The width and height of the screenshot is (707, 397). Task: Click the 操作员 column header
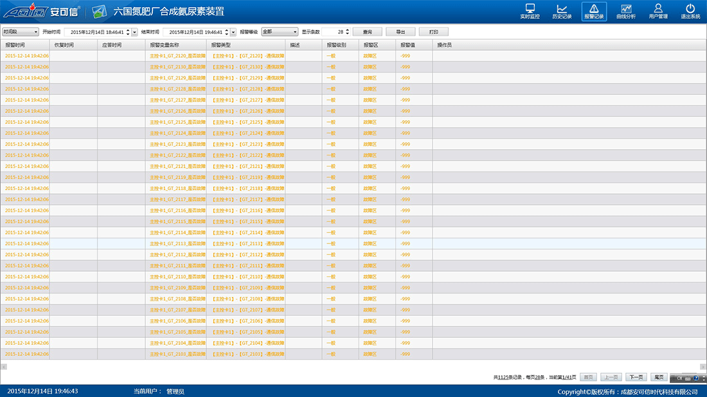coord(569,45)
